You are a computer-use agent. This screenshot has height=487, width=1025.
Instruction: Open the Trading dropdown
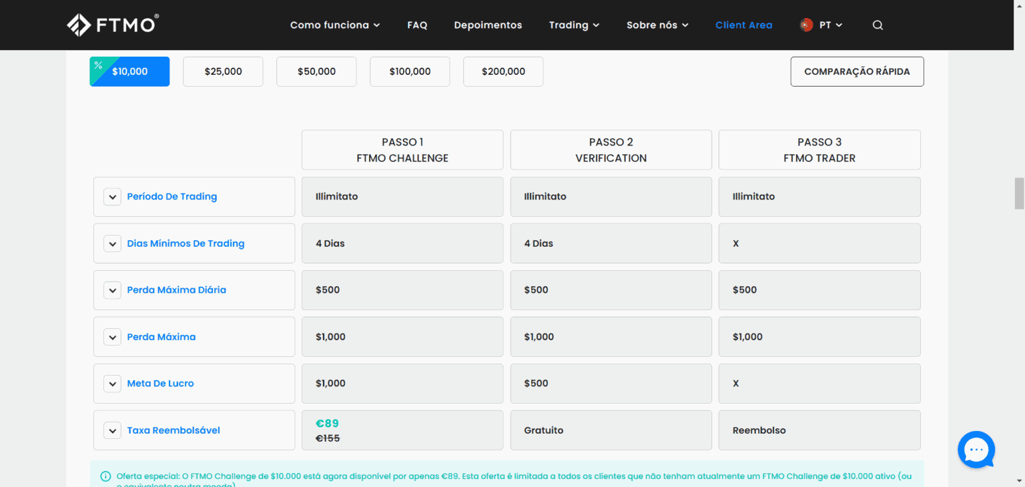574,25
